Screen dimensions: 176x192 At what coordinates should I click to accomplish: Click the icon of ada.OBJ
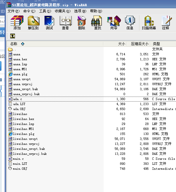tap(10, 109)
